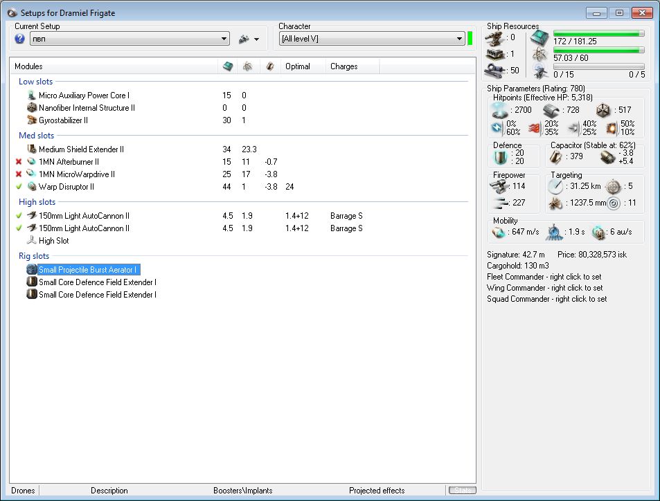660x501 pixels.
Task: Click the drone bay resource icon
Action: (539, 71)
